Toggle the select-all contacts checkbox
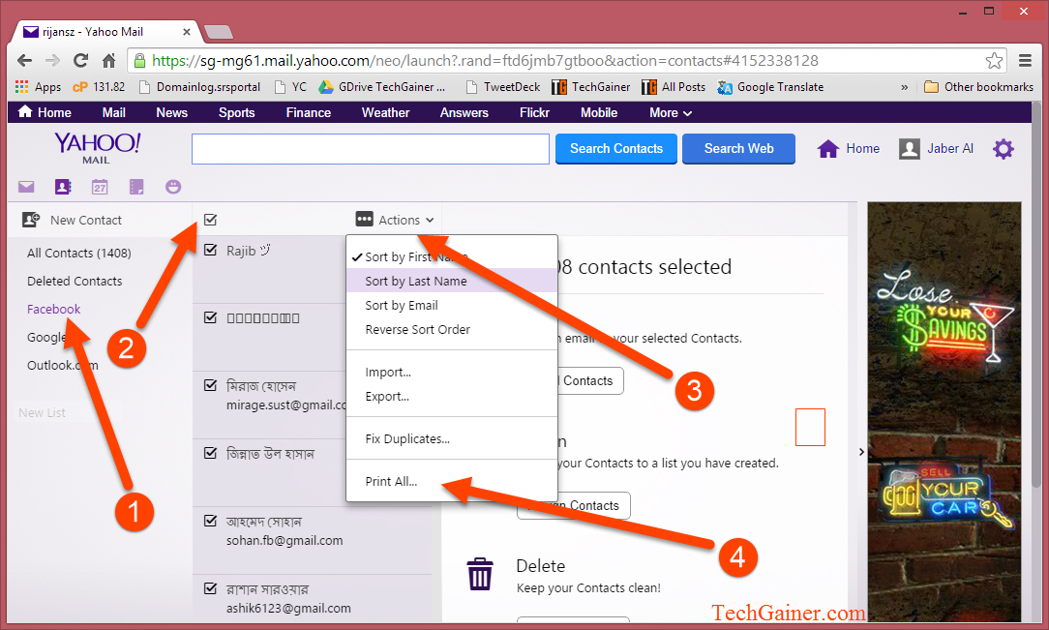The image size is (1049, 630). click(210, 220)
